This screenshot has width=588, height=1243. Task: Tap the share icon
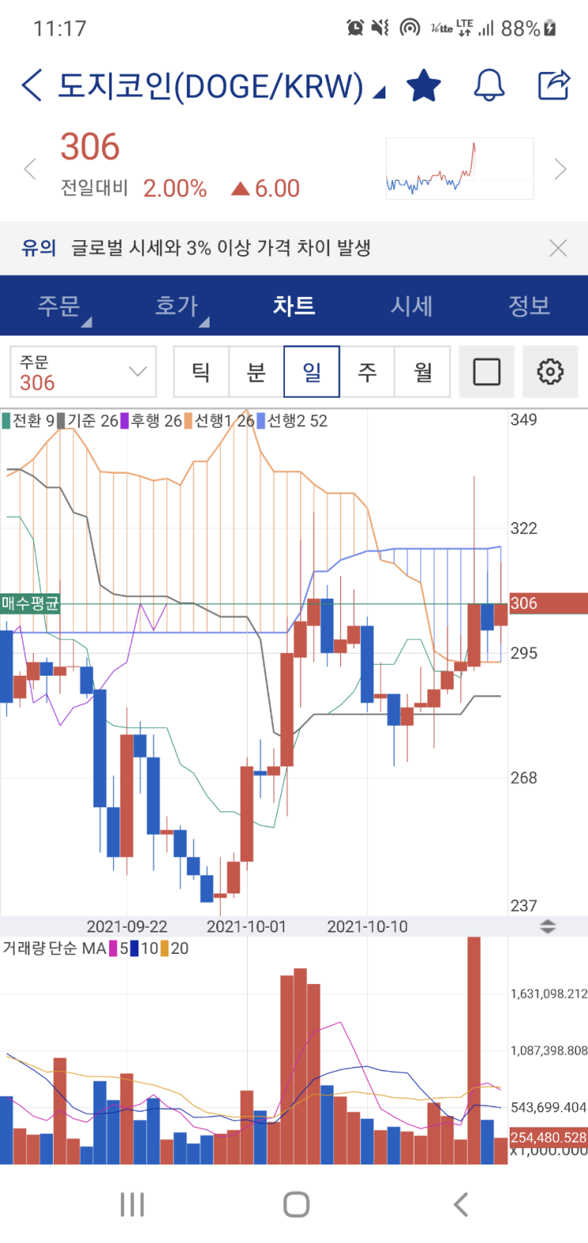554,85
